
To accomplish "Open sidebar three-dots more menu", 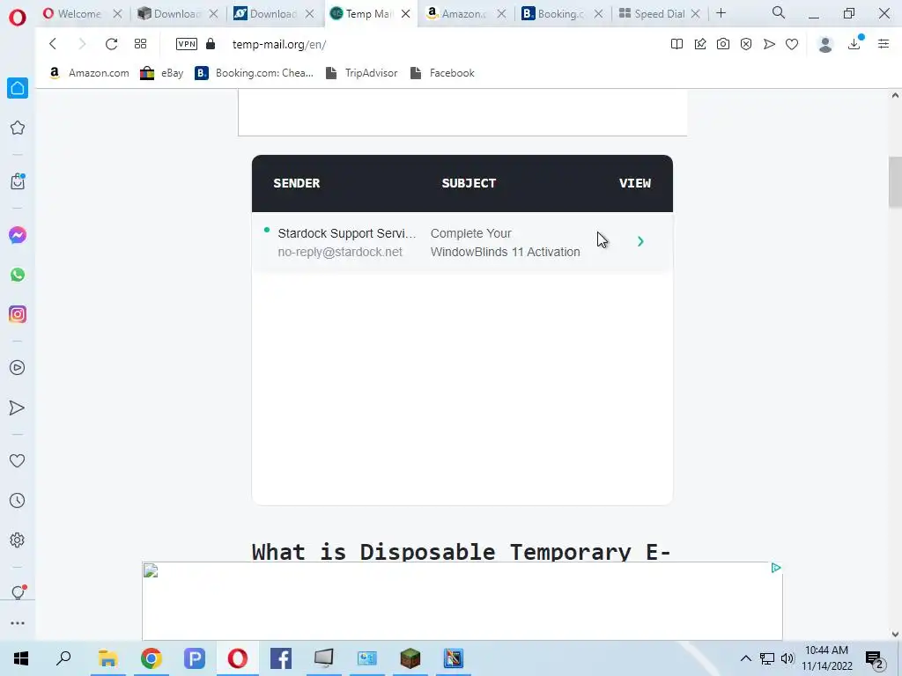I will tap(18, 623).
